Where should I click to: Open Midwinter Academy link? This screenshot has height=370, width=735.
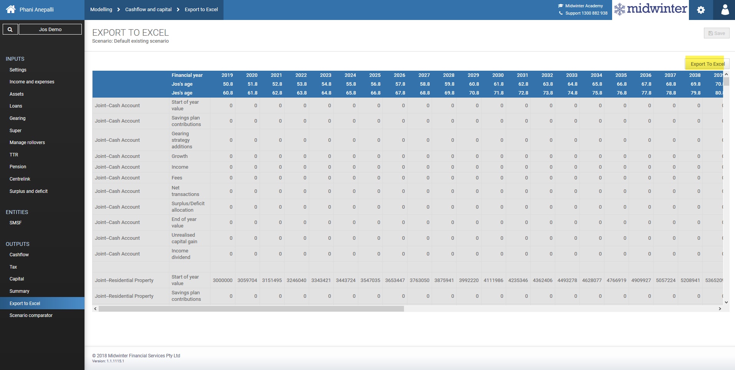point(584,6)
